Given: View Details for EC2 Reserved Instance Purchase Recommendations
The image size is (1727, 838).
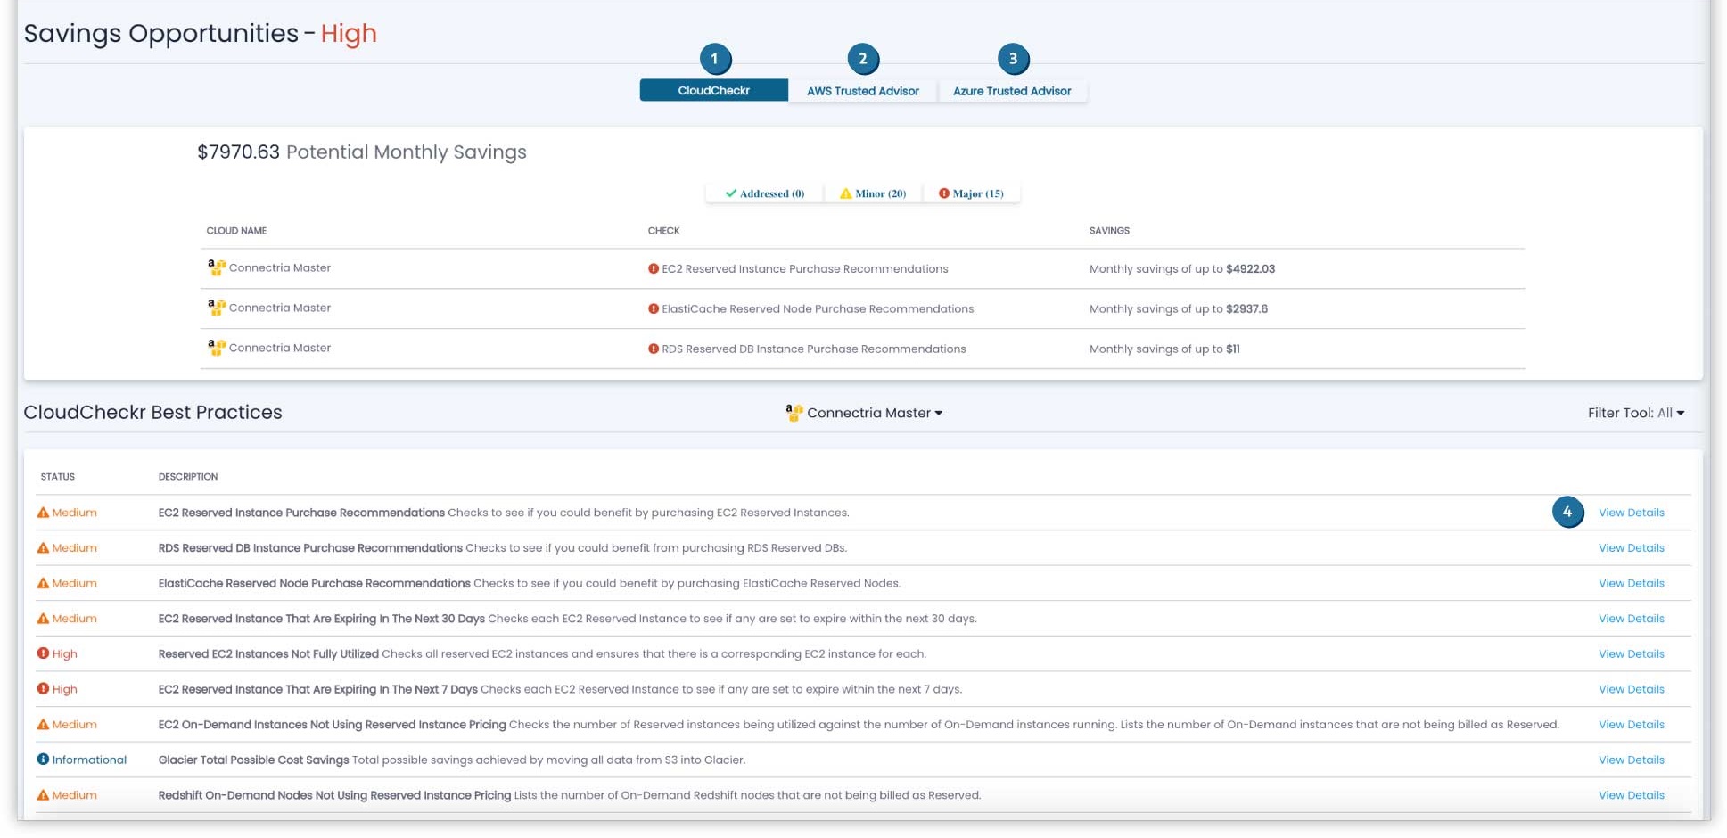Looking at the screenshot, I should pos(1631,513).
